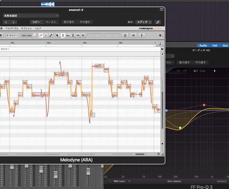Select the Timing tool in Melodyne toolbar
Screen dimensions: 229x189
pos(78,35)
